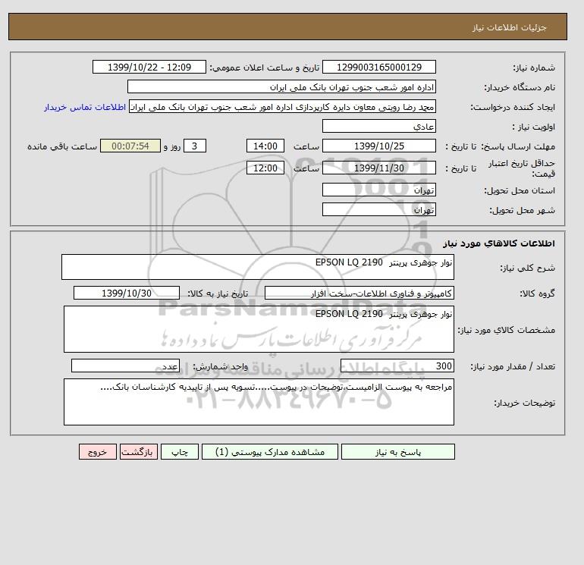The image size is (584, 565).
Task: Click the goods specifications text area
Action: pyautogui.click(x=259, y=329)
